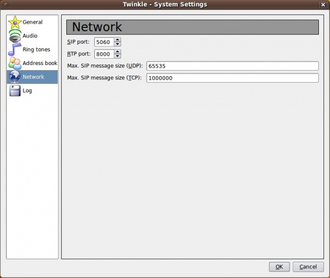Increase SIP port with up arrow
Viewport: 330px width, 278px height.
pos(117,40)
